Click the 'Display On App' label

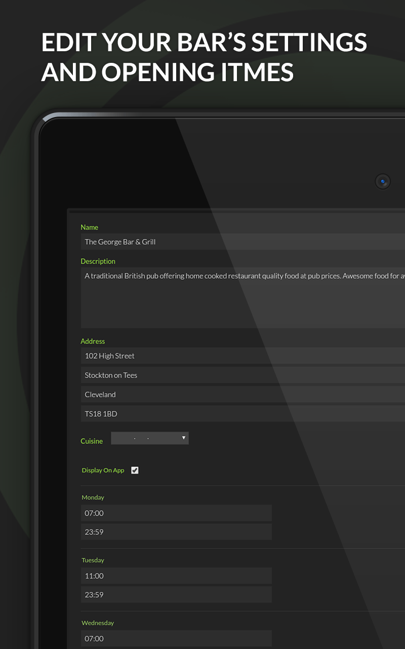pyautogui.click(x=103, y=471)
